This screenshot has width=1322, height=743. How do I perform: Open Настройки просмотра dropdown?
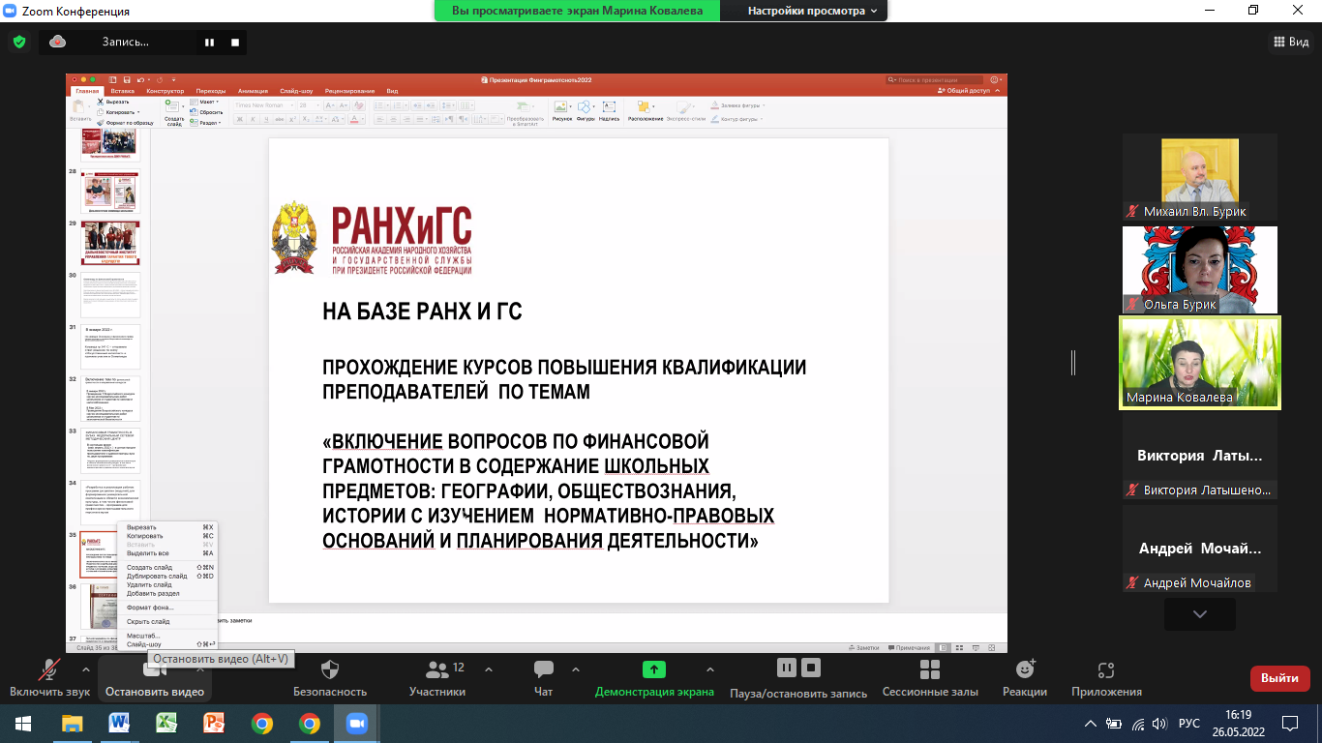pyautogui.click(x=812, y=11)
